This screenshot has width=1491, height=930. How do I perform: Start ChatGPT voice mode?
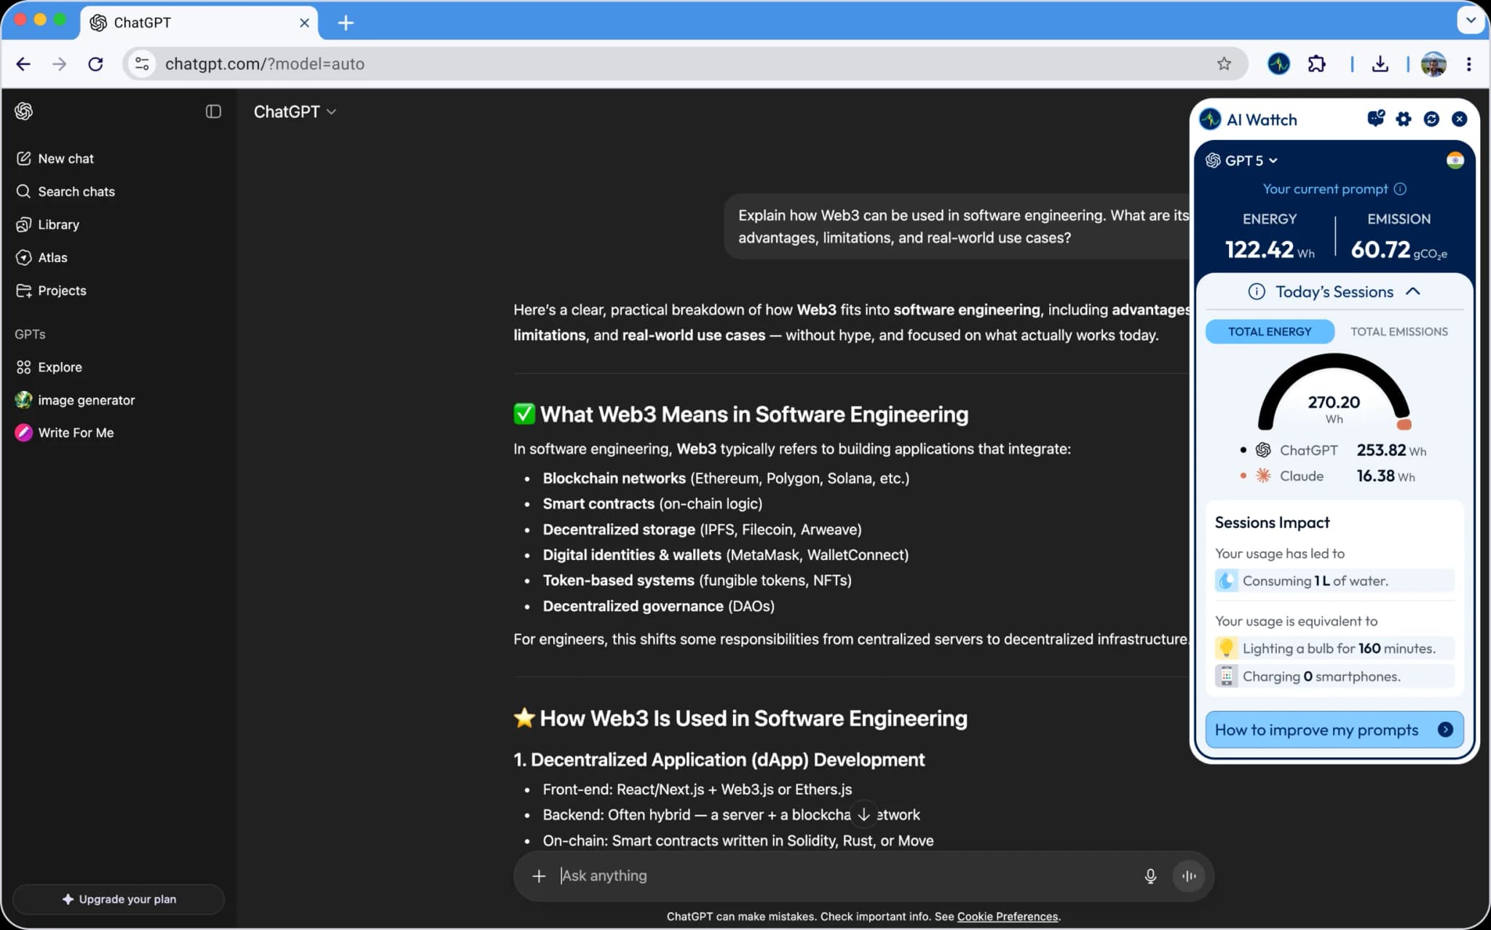[1188, 876]
